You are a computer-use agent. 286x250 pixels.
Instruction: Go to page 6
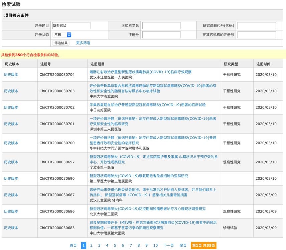coord(123,245)
